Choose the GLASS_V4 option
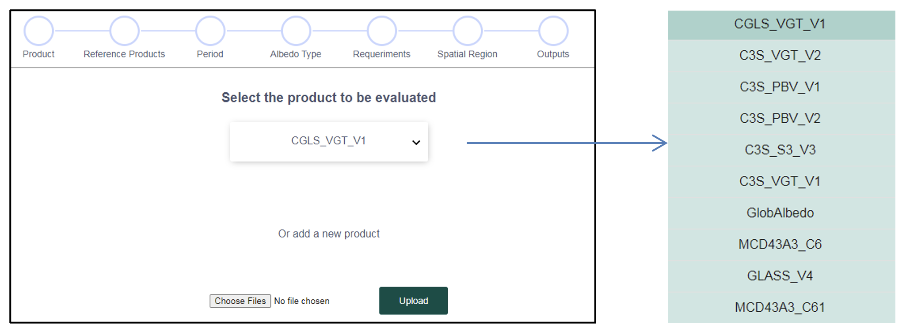 click(x=780, y=276)
